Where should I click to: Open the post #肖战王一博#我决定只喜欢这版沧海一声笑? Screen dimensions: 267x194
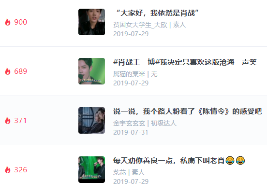[x=185, y=62]
